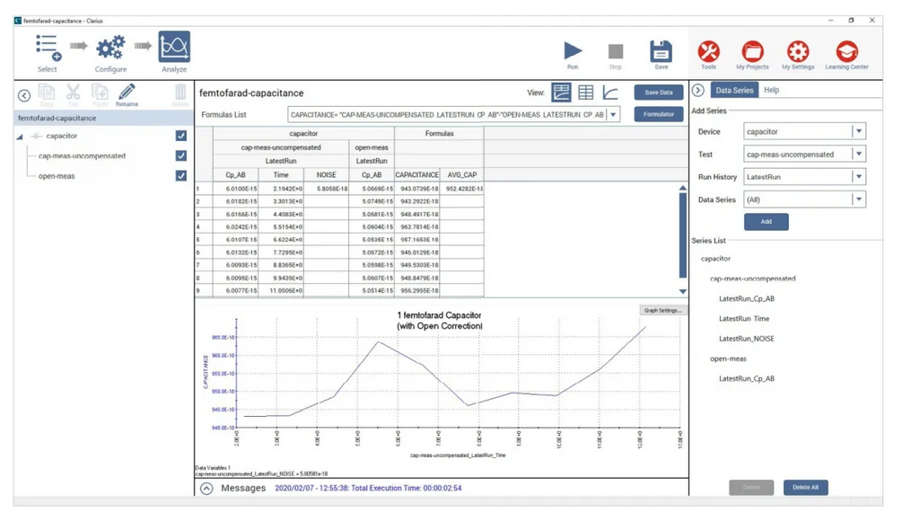Collapse right pane with arrow icon
The height and width of the screenshot is (521, 902).
(x=697, y=91)
